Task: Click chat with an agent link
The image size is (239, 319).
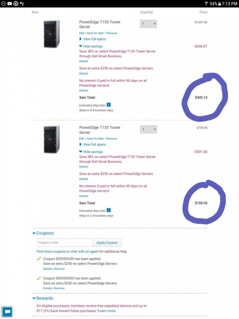Action: click(84, 251)
